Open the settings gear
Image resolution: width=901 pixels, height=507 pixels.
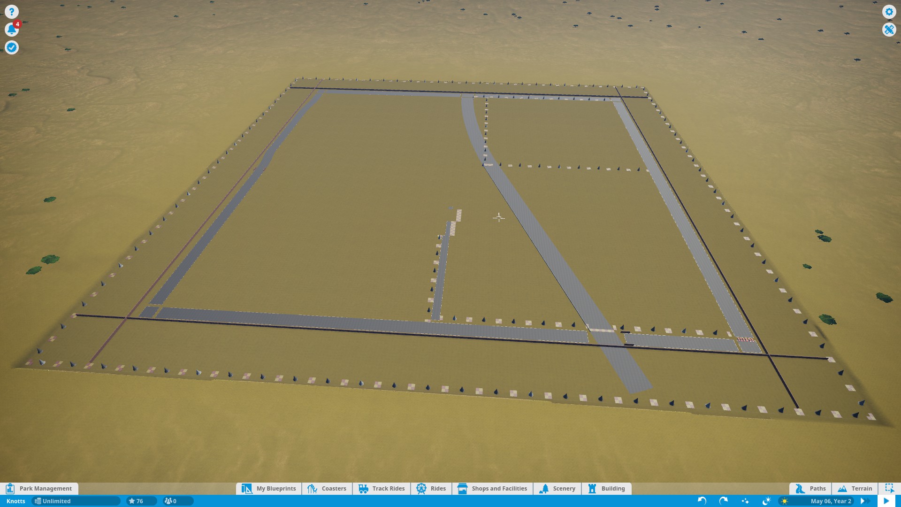tap(889, 12)
